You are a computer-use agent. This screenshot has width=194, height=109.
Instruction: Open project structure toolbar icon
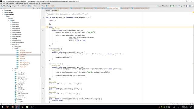[190, 6]
